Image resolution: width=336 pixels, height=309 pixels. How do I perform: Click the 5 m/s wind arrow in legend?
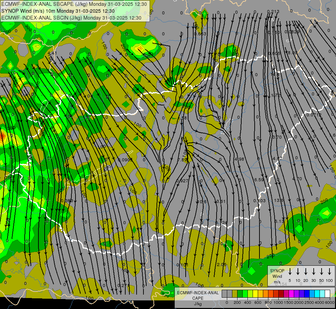coord(290,272)
